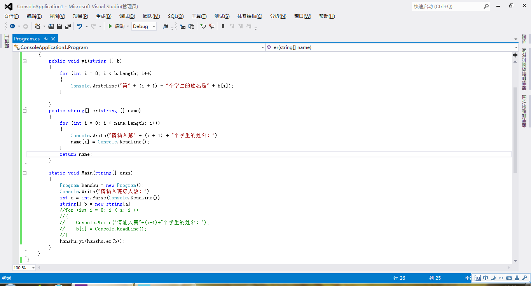Image resolution: width=531 pixels, height=286 pixels.
Task: Toggle the IME punctuation mode icon
Action: tap(501, 278)
